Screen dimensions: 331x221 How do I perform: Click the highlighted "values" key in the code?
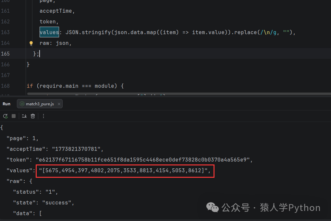click(x=49, y=32)
